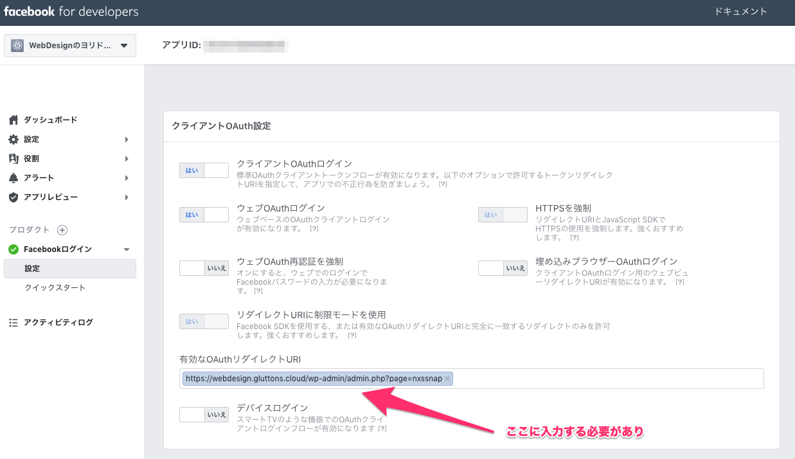Expand the sidebar 設定 submenu arrow
The height and width of the screenshot is (459, 795).
[127, 139]
